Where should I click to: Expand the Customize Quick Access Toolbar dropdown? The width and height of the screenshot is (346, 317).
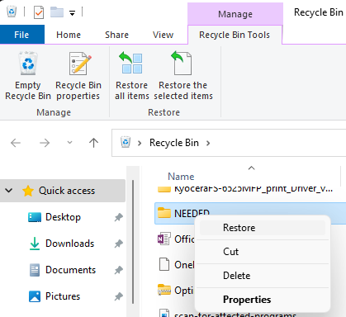pos(72,13)
